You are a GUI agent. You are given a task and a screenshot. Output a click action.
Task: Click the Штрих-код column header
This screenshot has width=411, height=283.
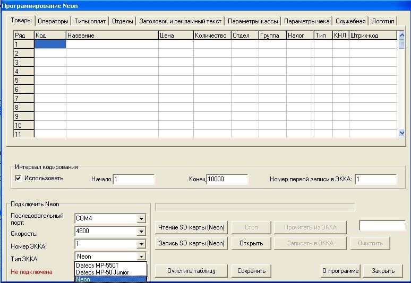click(x=373, y=36)
